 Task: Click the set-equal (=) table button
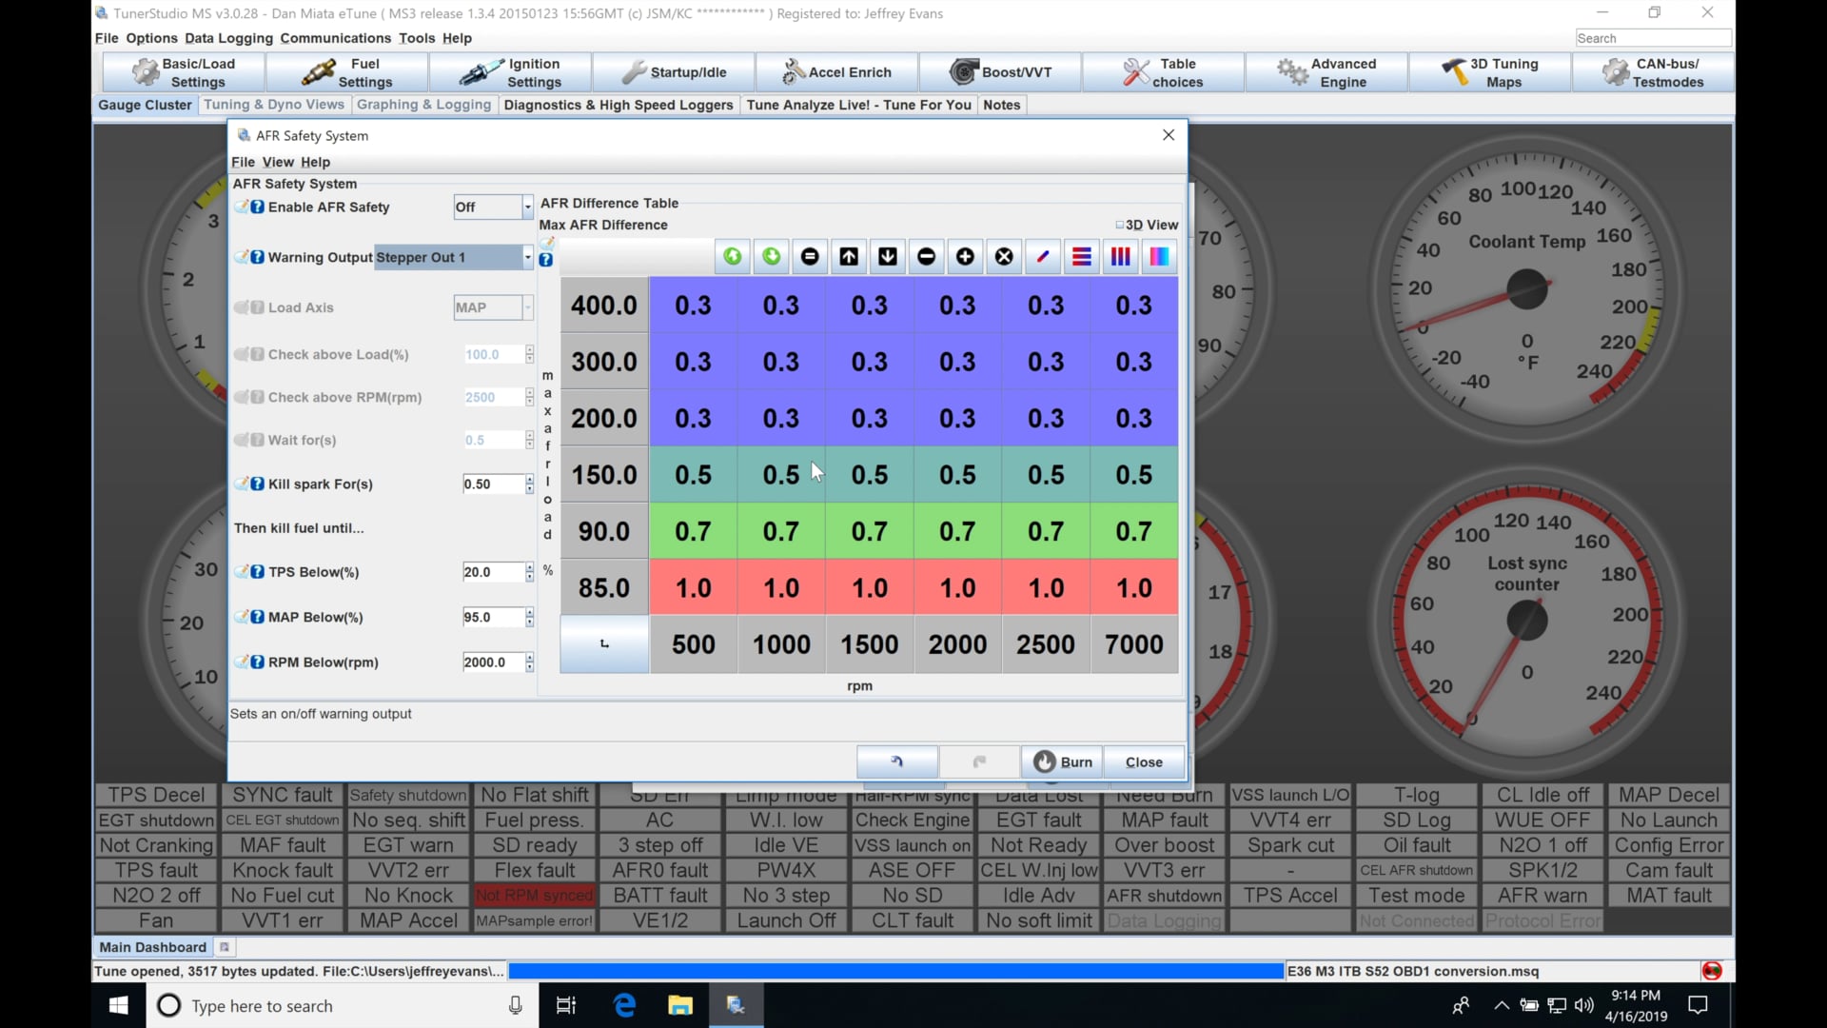[810, 257]
